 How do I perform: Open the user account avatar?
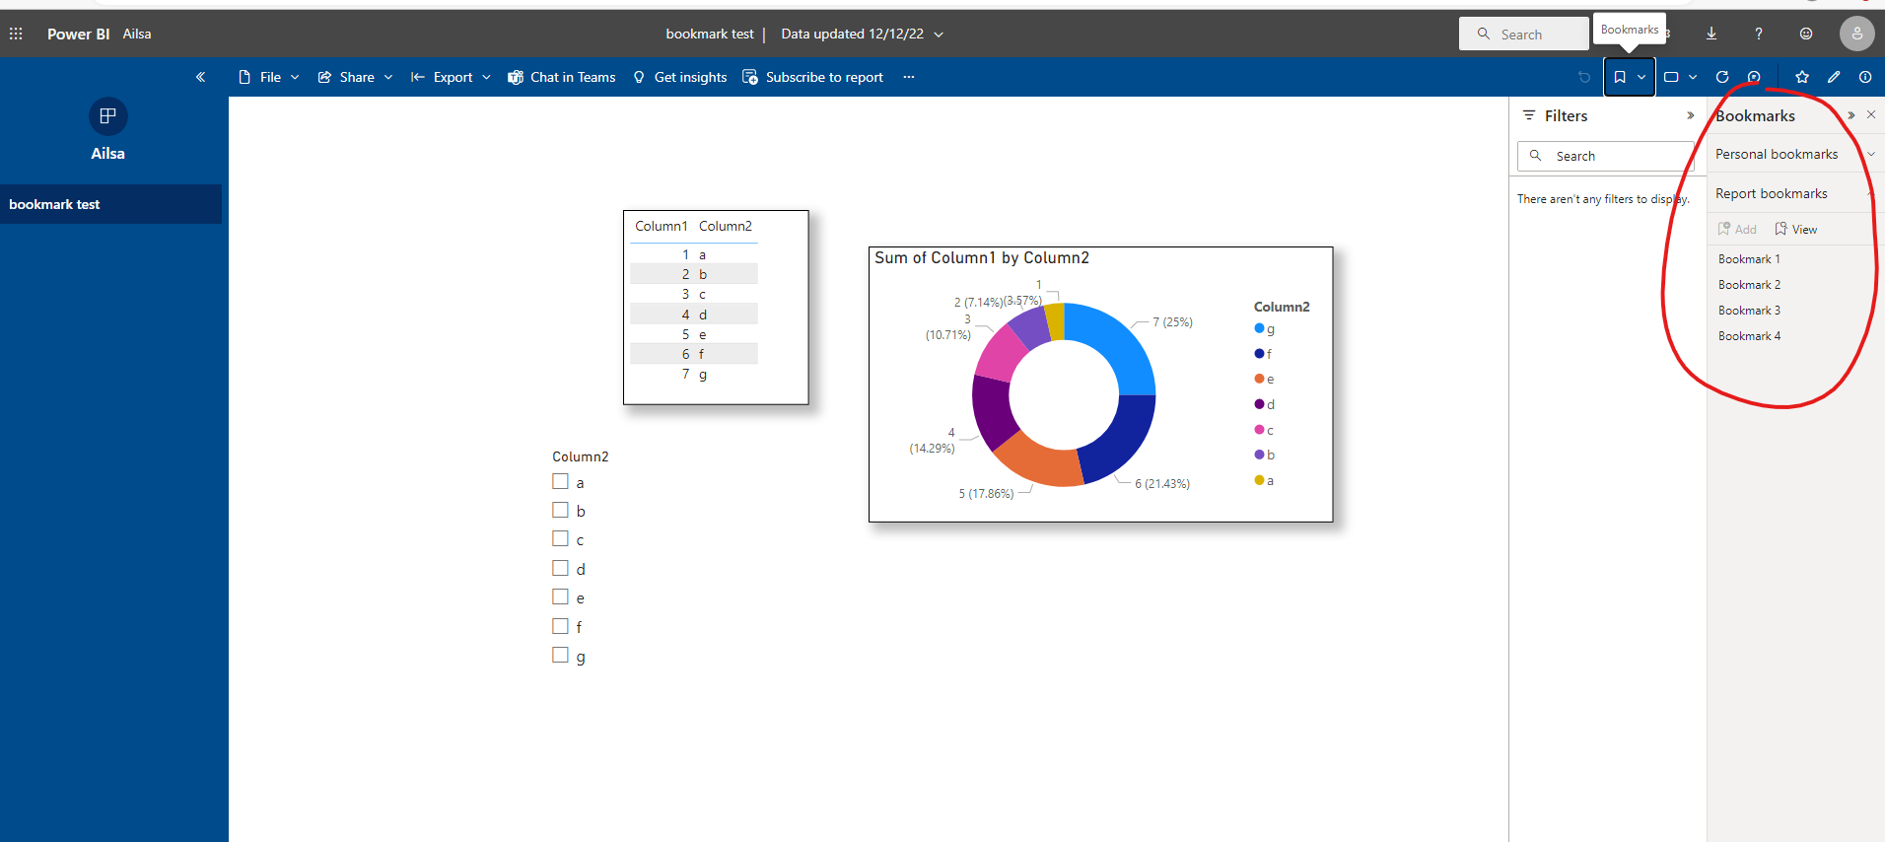point(1857,34)
